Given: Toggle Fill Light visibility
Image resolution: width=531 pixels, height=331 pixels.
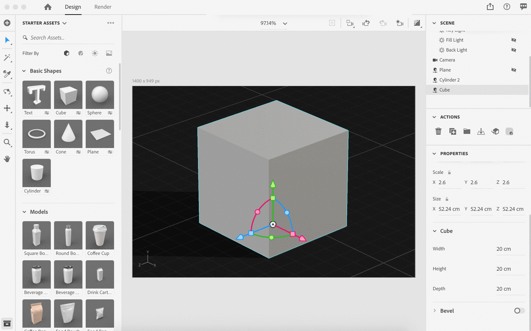Looking at the screenshot, I should point(514,40).
